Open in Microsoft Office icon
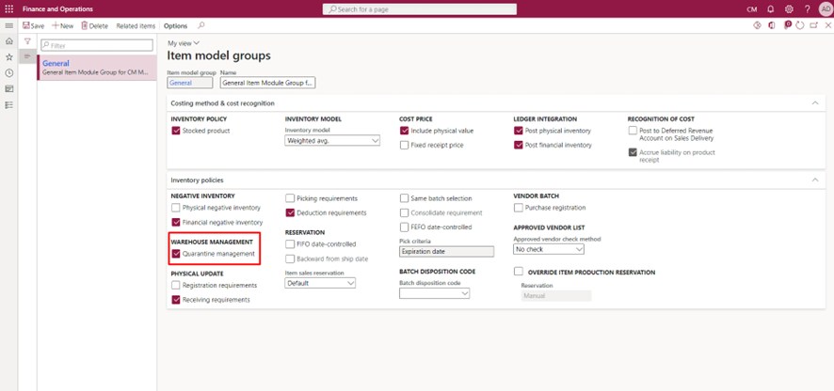 [772, 25]
